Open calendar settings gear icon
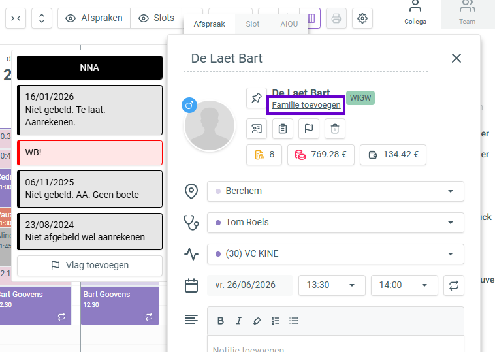 pyautogui.click(x=362, y=18)
